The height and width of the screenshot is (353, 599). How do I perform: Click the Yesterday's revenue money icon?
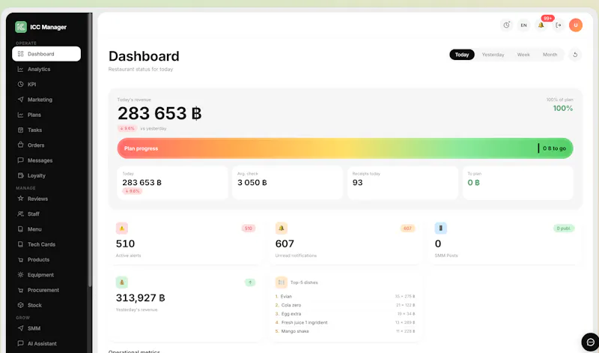pos(122,283)
